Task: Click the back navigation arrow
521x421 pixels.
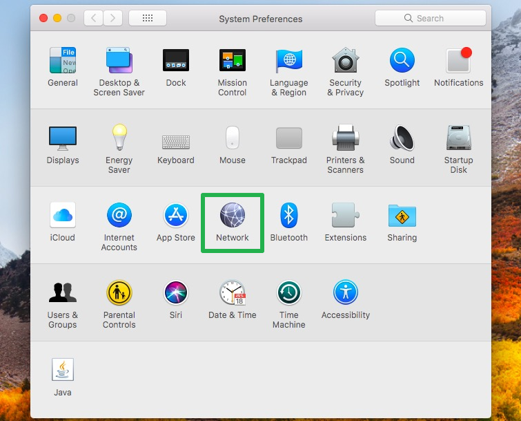Action: 94,19
